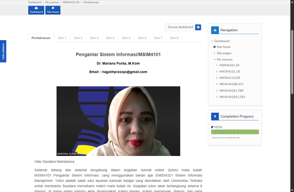Click the instructor video thumbnail
Image resolution: width=294 pixels, height=192 pixels.
tap(118, 121)
